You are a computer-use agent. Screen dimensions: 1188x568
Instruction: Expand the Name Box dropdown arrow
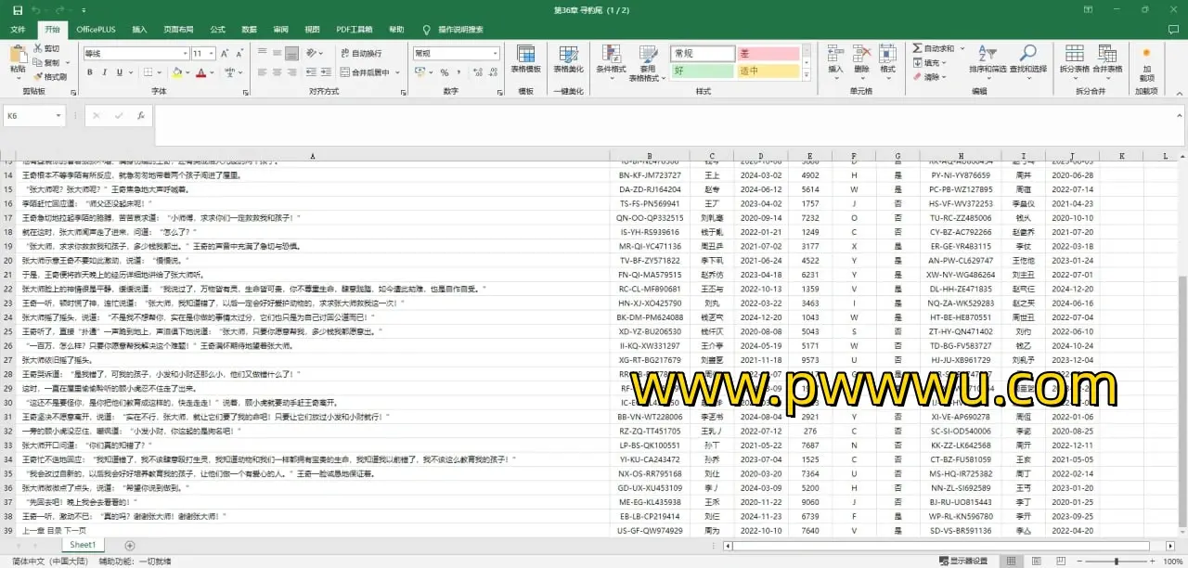click(x=59, y=116)
